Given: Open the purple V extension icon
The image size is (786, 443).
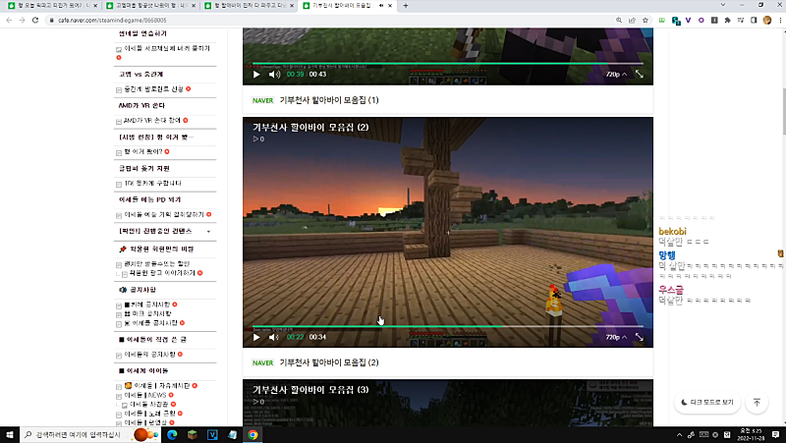Looking at the screenshot, I should coord(689,20).
